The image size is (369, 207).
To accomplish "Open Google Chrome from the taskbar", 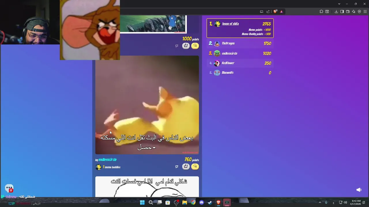I will 193,202.
